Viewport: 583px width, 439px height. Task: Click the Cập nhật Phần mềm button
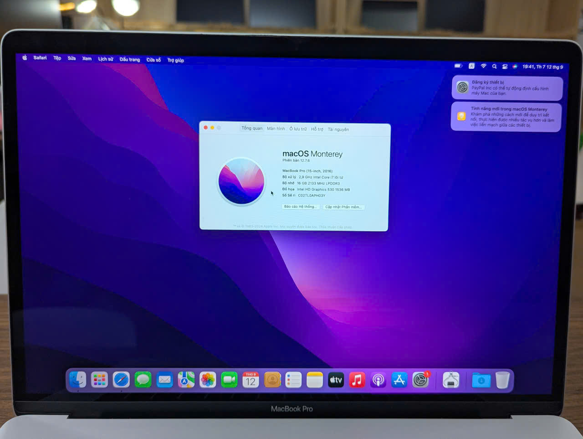344,207
